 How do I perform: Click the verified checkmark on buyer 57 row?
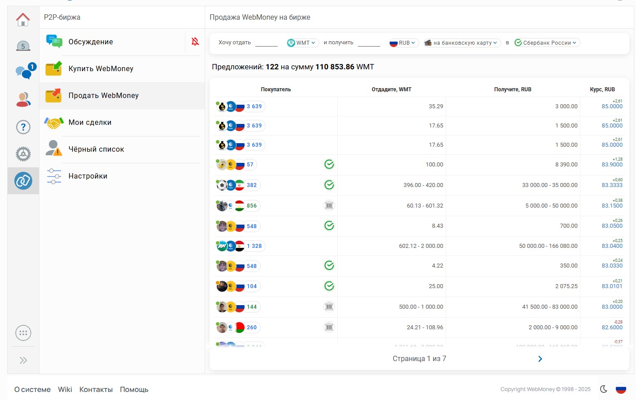pos(329,165)
